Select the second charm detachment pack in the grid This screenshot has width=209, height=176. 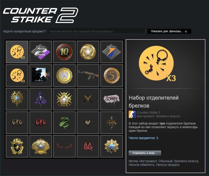pos(17,76)
